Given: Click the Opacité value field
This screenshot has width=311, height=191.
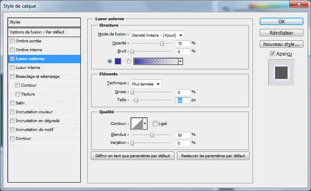Looking at the screenshot, I should pos(183,44).
